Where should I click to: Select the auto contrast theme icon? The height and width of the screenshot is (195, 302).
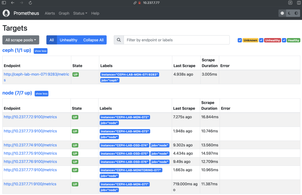[296, 13]
